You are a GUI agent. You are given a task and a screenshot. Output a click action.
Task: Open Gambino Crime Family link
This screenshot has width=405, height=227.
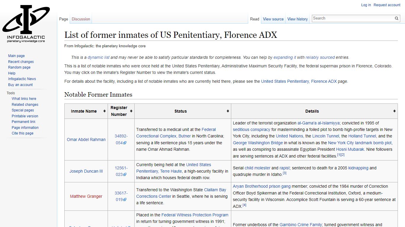[x=301, y=225]
